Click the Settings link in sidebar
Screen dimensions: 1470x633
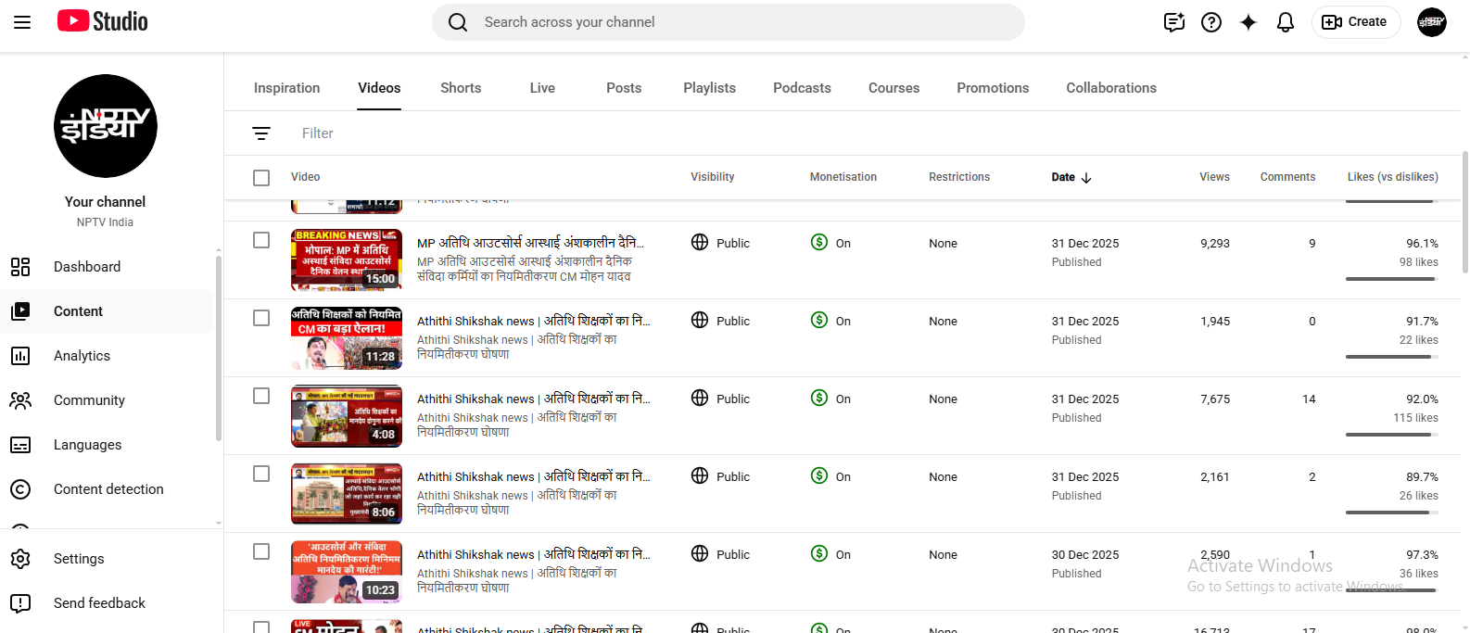79,559
